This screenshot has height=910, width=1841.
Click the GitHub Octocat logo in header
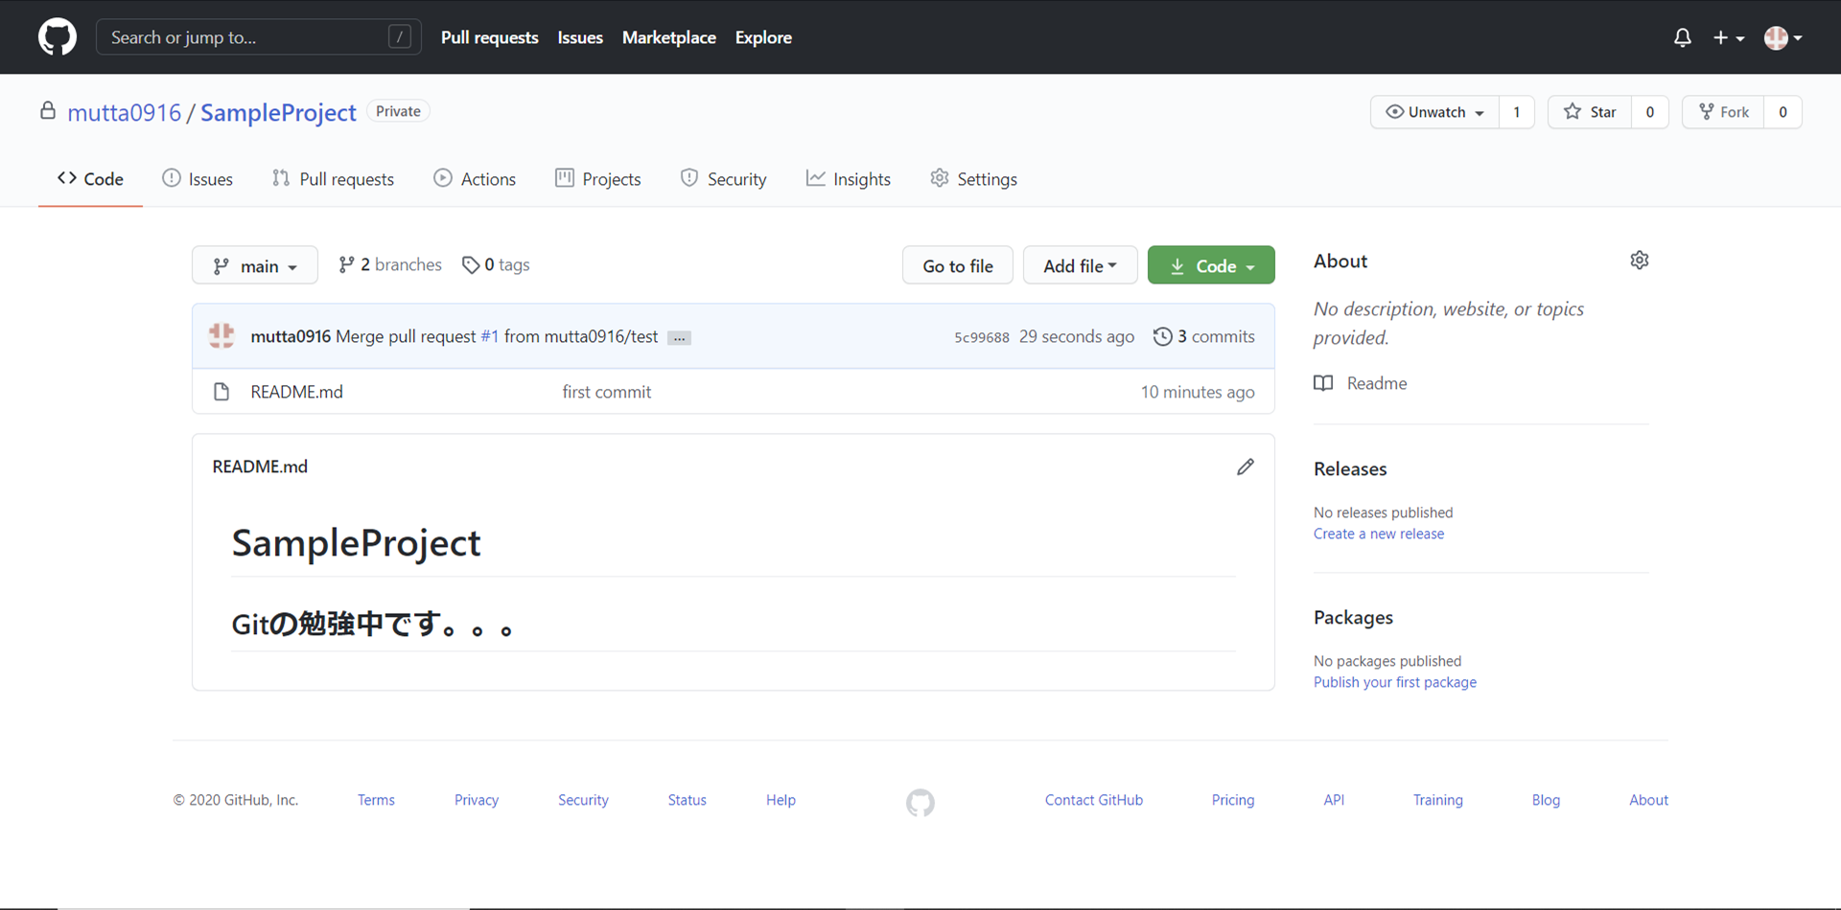(58, 37)
